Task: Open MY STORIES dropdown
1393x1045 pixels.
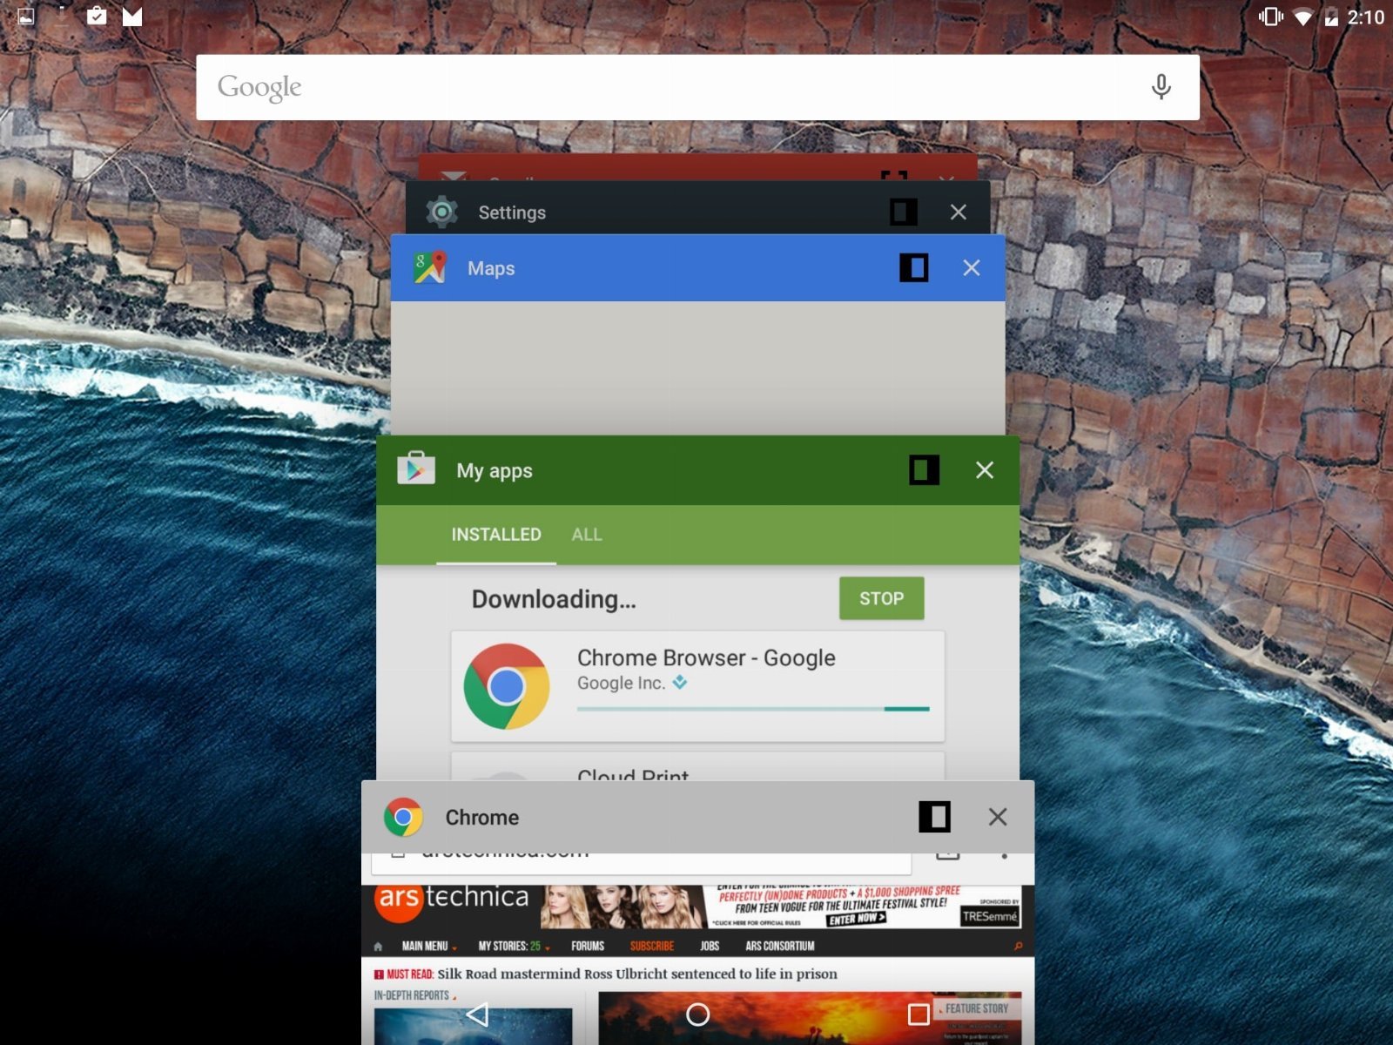Action: point(514,946)
